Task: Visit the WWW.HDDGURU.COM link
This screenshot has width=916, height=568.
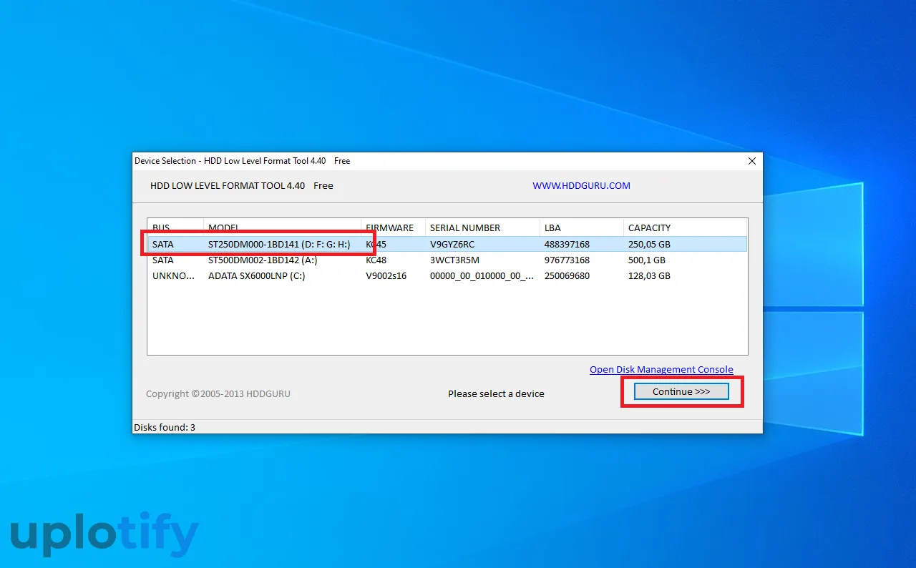Action: pos(581,185)
